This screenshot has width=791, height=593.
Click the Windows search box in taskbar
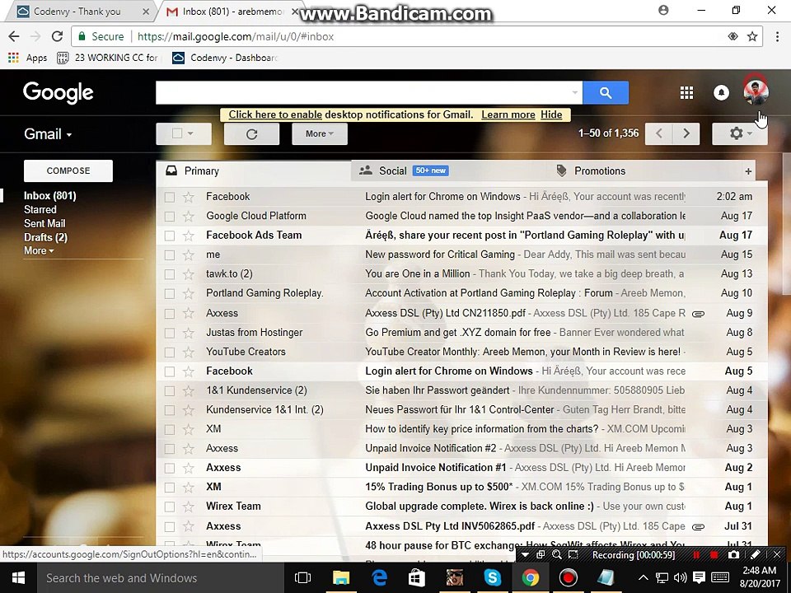pos(161,578)
